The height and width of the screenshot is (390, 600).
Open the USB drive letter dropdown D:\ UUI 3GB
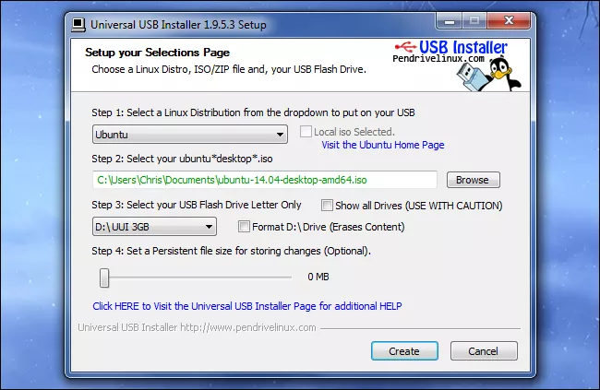coord(154,227)
